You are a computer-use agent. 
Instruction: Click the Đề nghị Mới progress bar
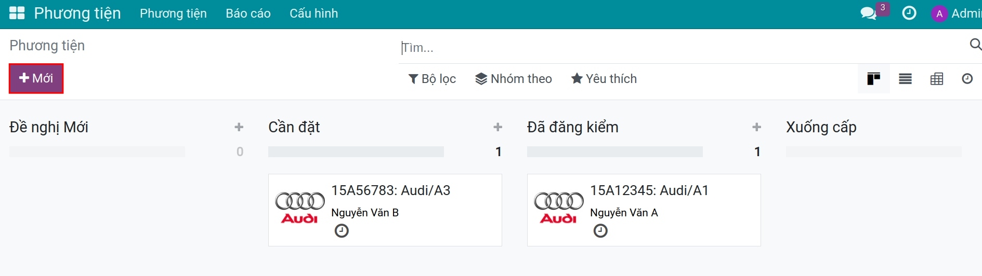[x=97, y=151]
